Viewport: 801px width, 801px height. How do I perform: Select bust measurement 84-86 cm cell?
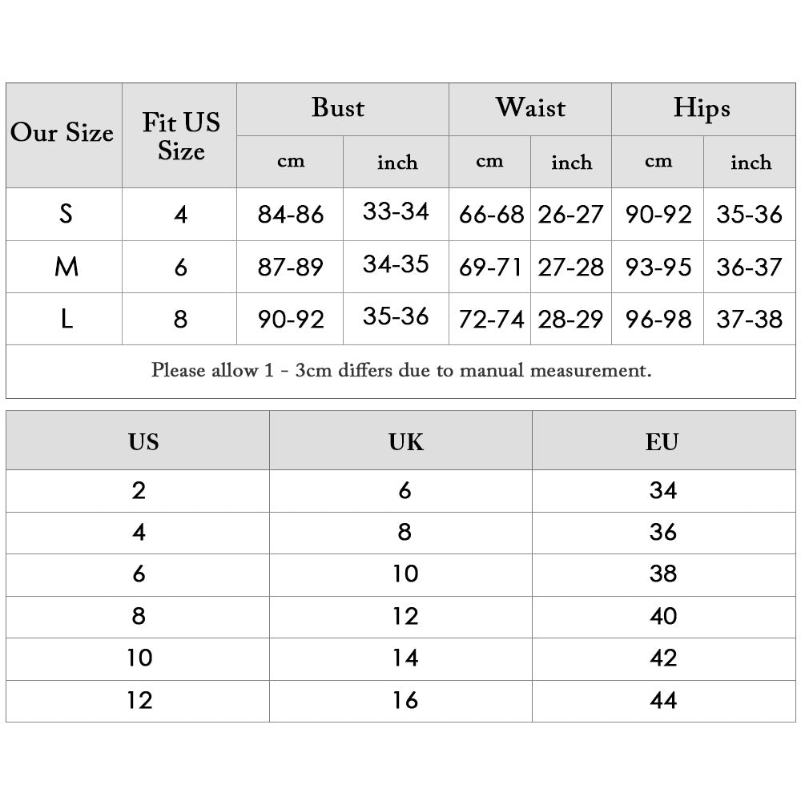tap(291, 215)
